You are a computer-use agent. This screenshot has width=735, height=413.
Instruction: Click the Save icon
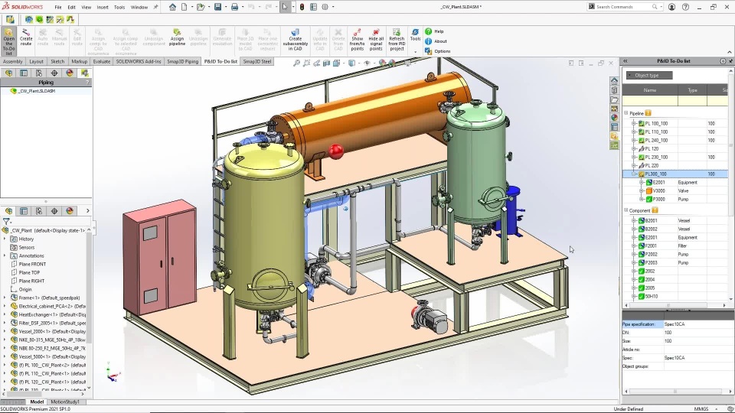coord(217,7)
